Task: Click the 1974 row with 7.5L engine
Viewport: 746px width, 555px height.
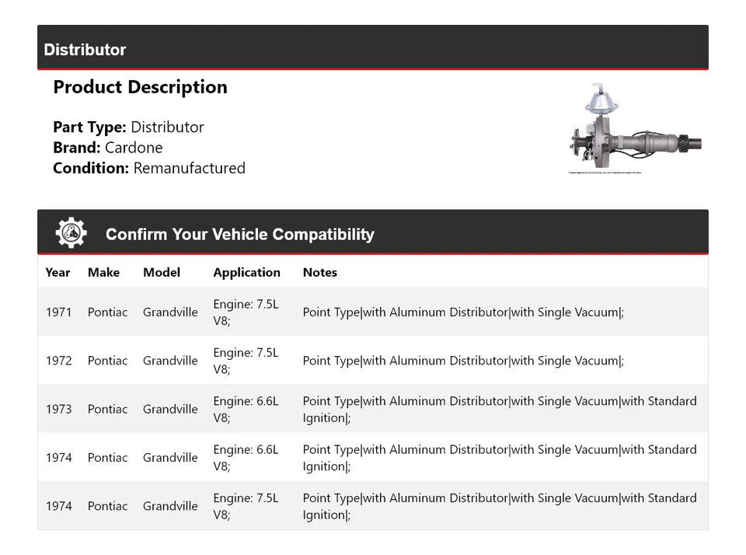Action: [373, 506]
